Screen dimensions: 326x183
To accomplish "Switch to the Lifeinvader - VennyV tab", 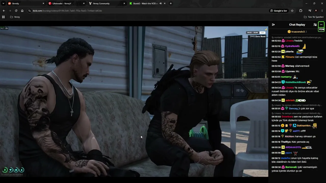I will (x=67, y=4).
